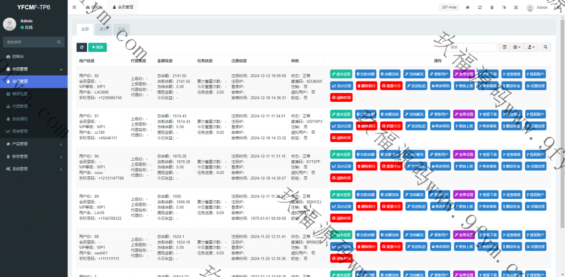565x277 pixels.
Task: Click the trash icon in top bar
Action: tap(492, 8)
